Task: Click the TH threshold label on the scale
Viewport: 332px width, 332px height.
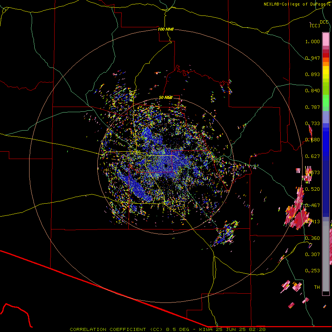Action: 317,287
